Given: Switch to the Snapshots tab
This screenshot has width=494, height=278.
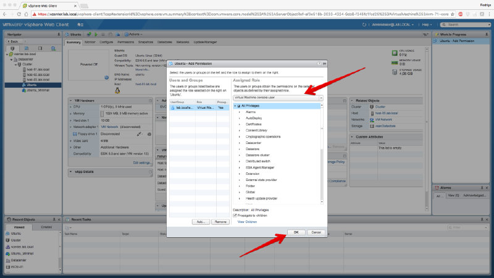Looking at the screenshot, I should [145, 42].
